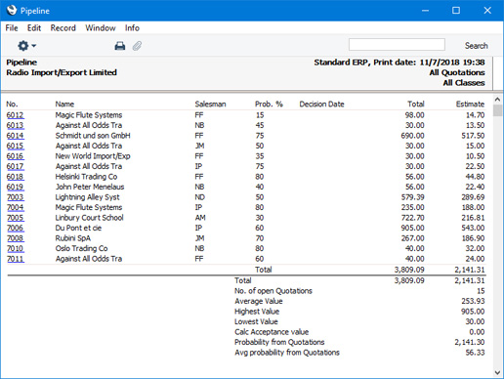Open the Window menu
Screen dimensions: 504x379
101,28
